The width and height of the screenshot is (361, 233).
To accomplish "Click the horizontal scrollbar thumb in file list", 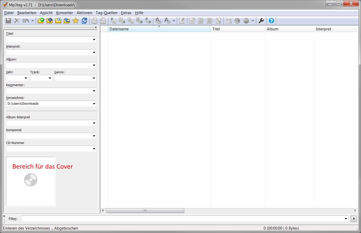I will 145,210.
